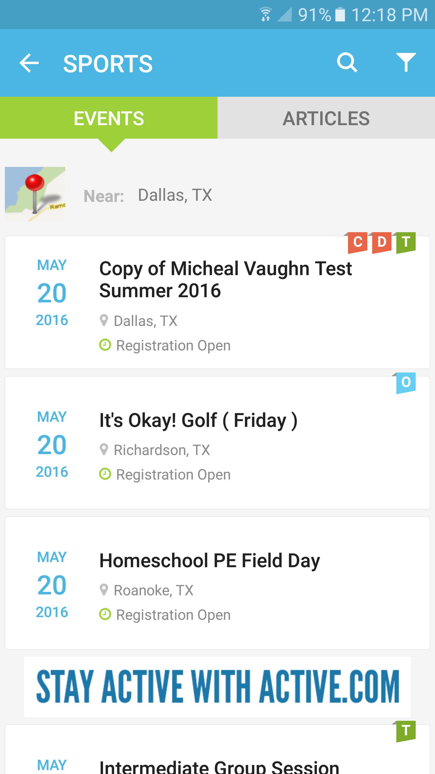
Task: Switch to the Events tab
Action: 109,118
